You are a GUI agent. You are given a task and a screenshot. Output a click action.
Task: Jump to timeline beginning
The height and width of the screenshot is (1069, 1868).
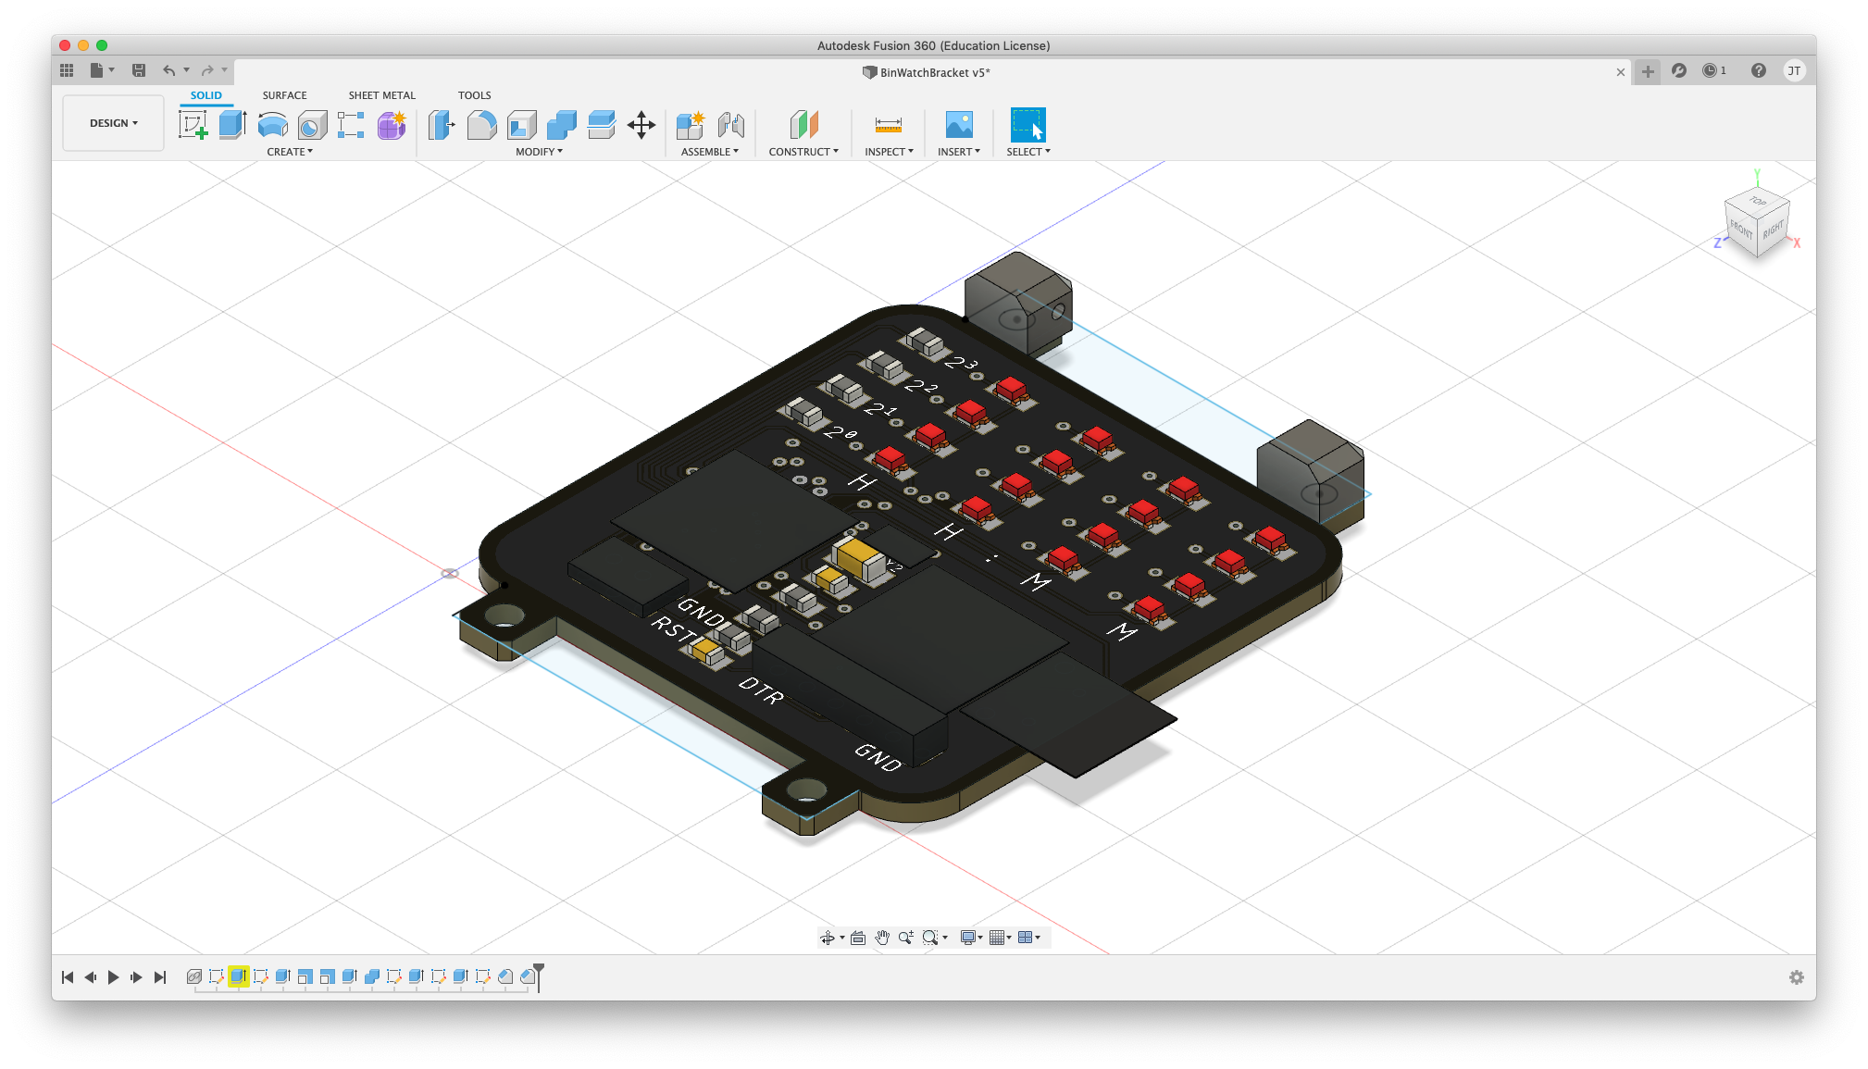68,977
